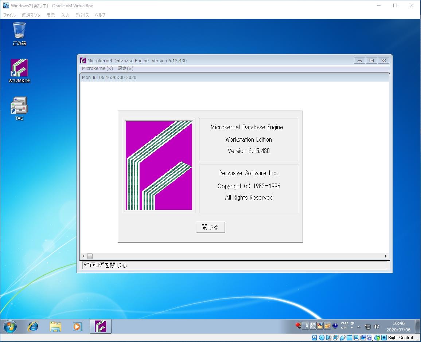Restore the language bar with small window icon
421x342 pixels.
click(x=352, y=323)
